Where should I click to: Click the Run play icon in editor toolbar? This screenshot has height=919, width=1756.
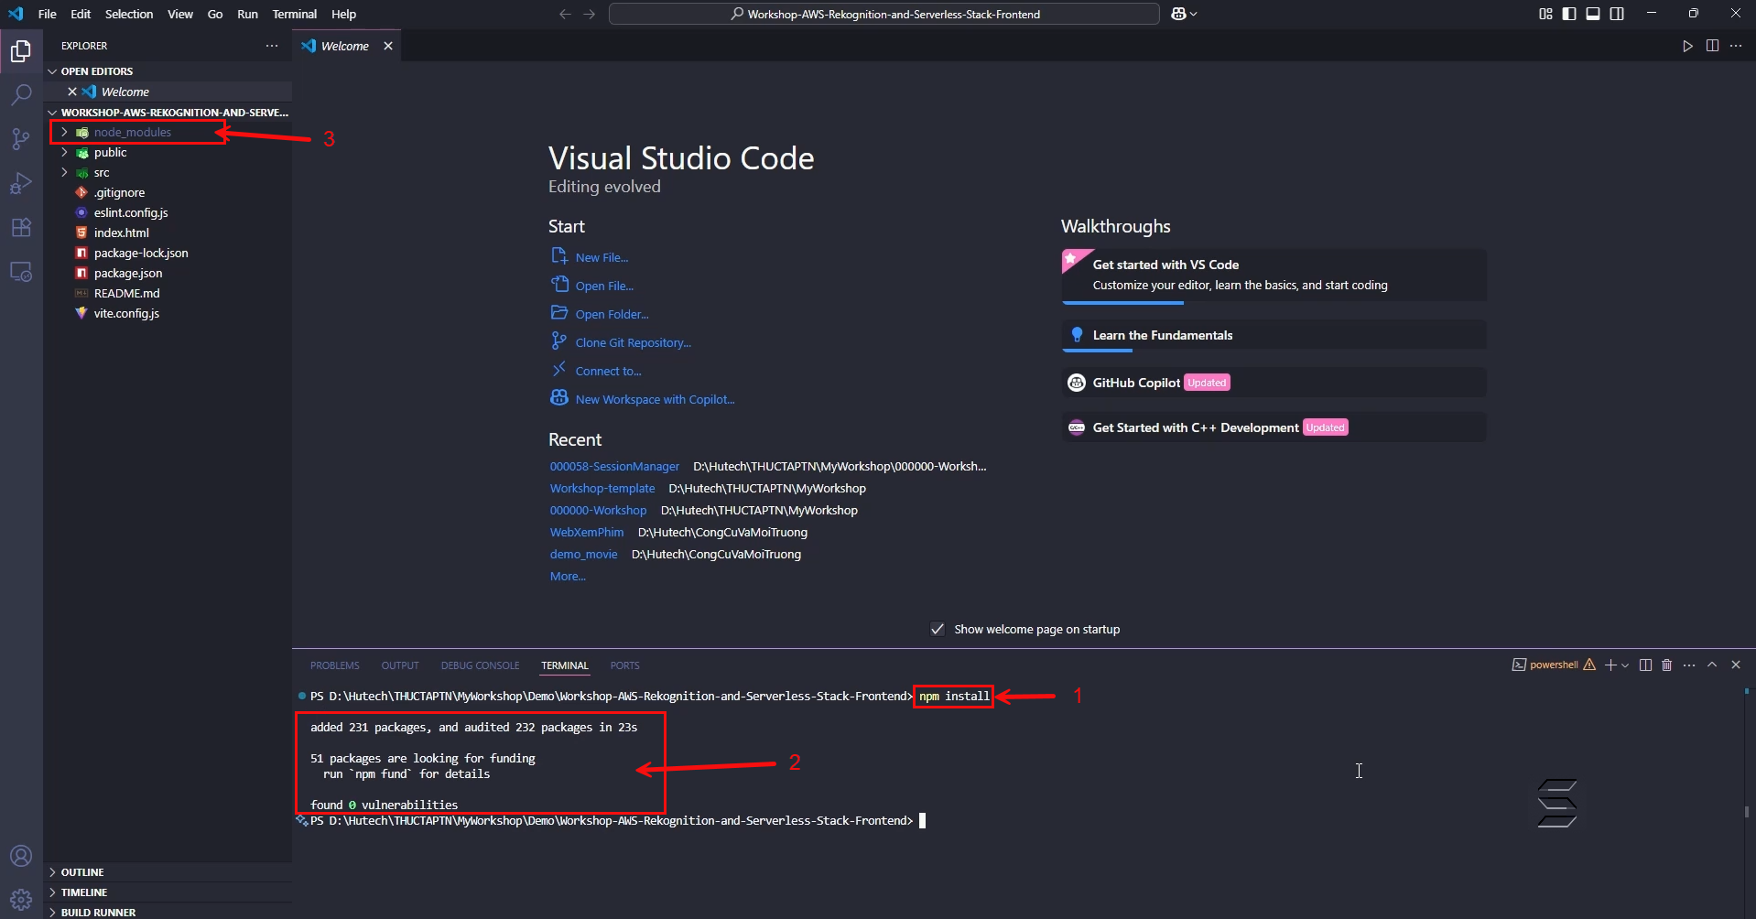[x=1687, y=46]
